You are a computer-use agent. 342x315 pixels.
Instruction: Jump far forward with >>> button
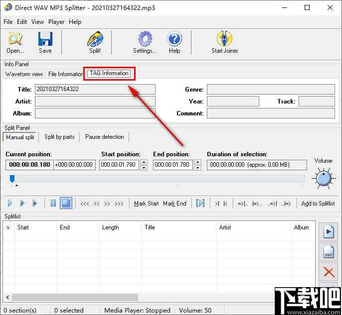[x=119, y=204]
